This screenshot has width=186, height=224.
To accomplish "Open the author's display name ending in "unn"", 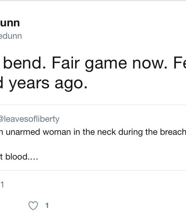I will pyautogui.click(x=10, y=23).
